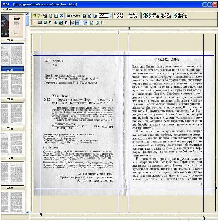This screenshot has height=221, width=220.
Task: Click the 35,01 zoom value field
Action: click(104, 15)
